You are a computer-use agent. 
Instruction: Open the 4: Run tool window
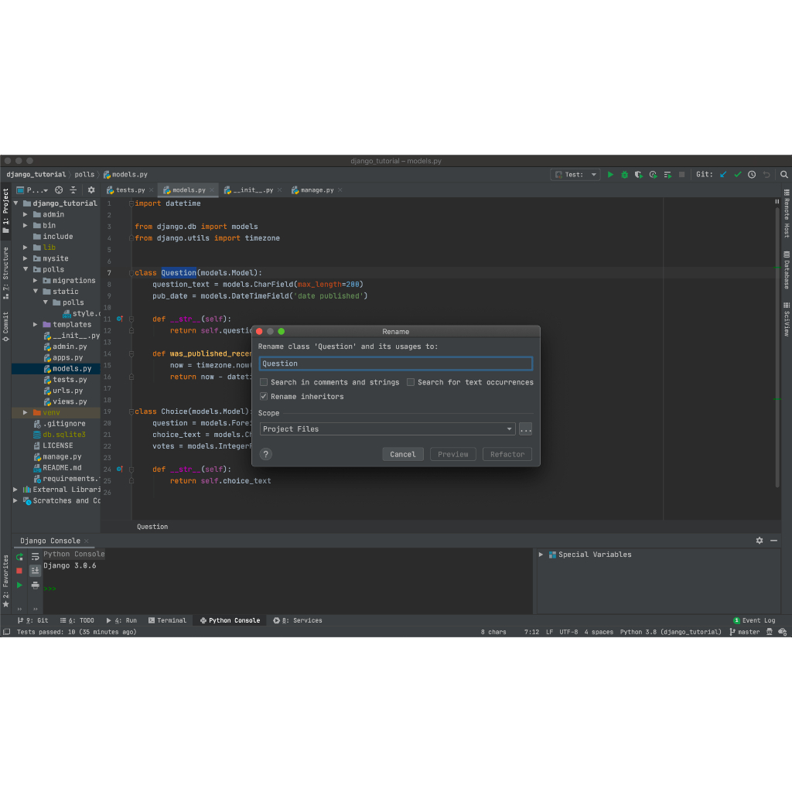click(121, 620)
